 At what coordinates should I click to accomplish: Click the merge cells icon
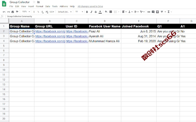[x=115, y=12]
